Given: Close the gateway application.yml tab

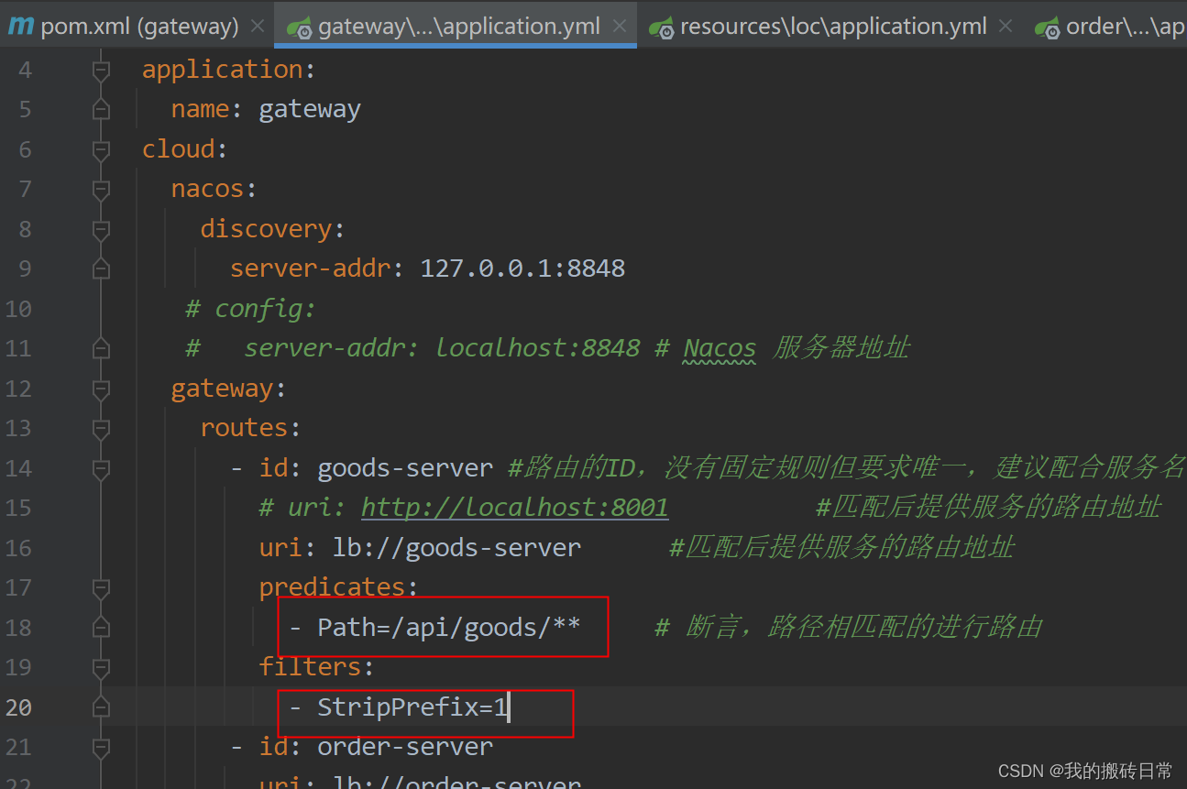Looking at the screenshot, I should (620, 26).
